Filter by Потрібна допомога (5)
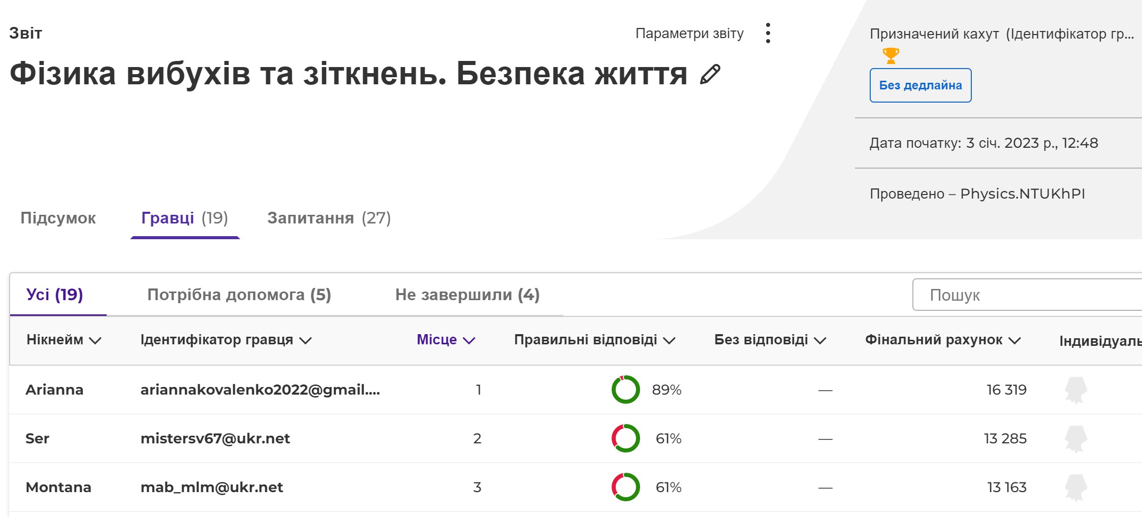Viewport: 1142px width, 517px height. (x=239, y=295)
